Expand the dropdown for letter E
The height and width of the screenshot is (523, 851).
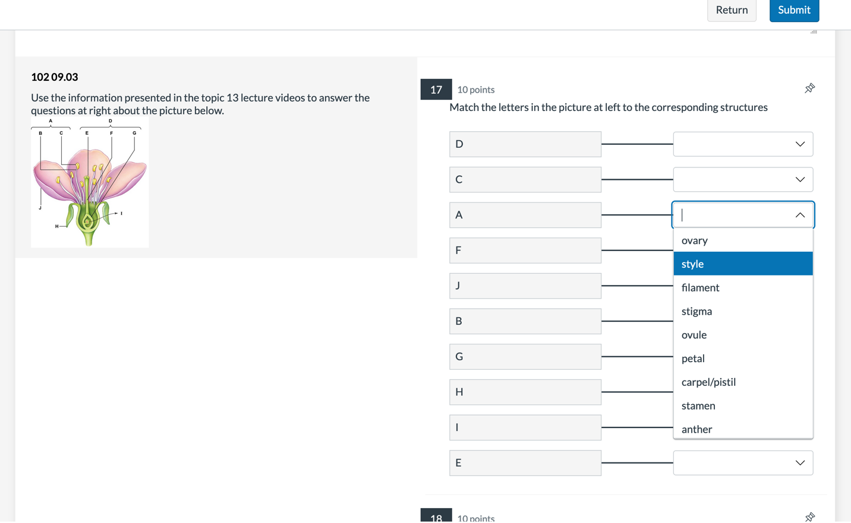[743, 463]
